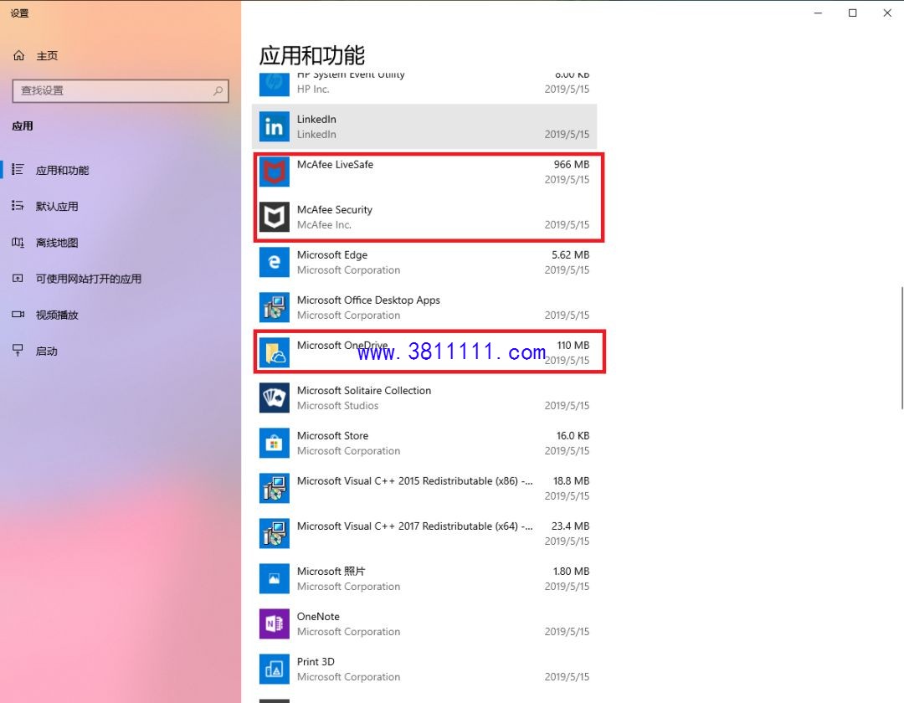Minimize the 设置 window
The height and width of the screenshot is (703, 904).
pyautogui.click(x=818, y=13)
